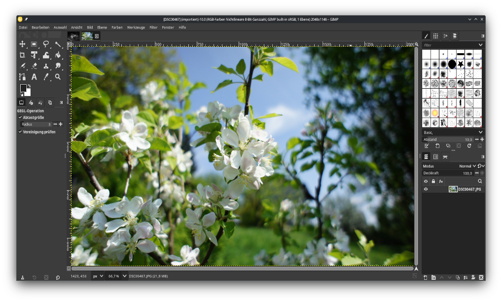Open the px unit dropdown in status bar
This screenshot has height=303, width=502.
98,276
